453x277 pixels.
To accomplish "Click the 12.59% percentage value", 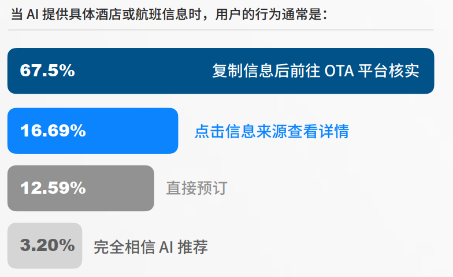I will click(x=53, y=188).
